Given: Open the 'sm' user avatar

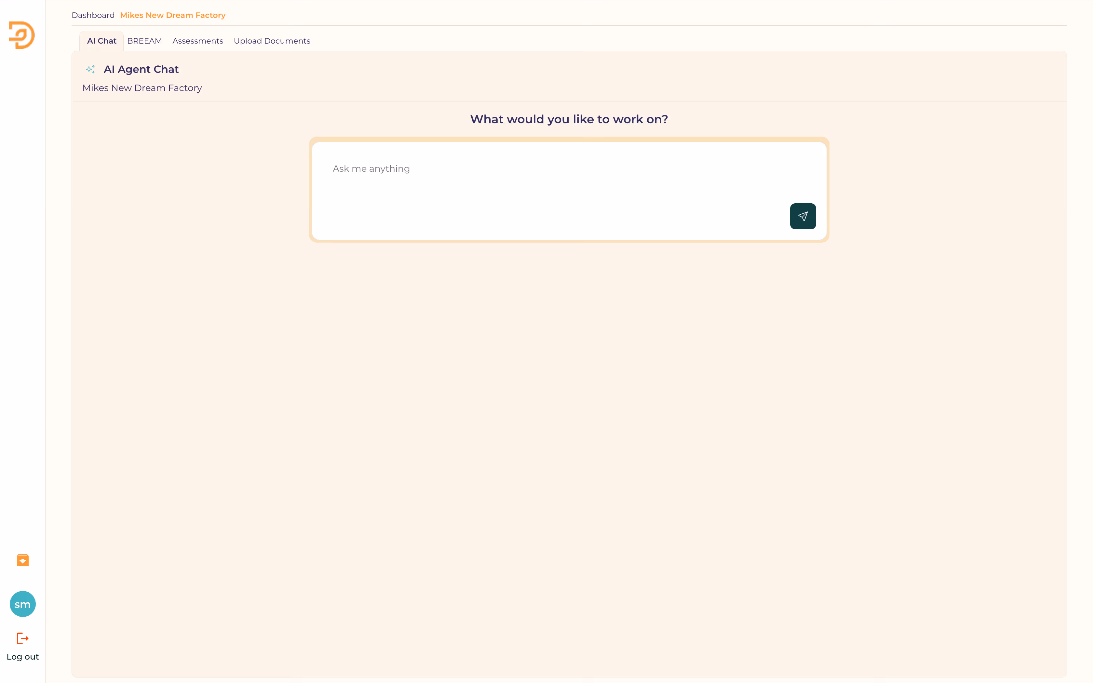Looking at the screenshot, I should tap(22, 604).
